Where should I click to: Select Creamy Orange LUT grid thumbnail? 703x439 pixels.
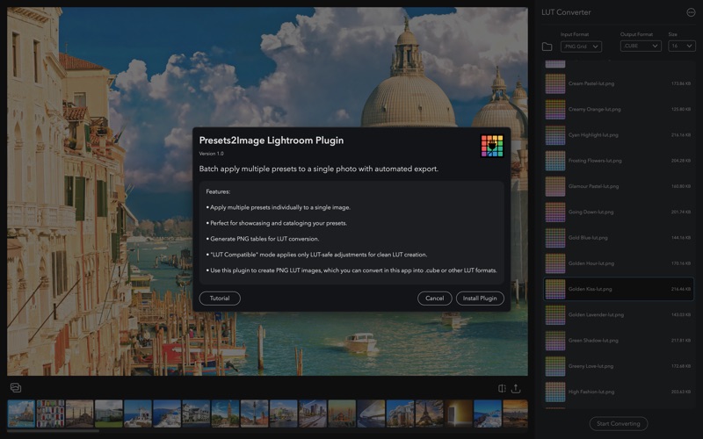pyautogui.click(x=555, y=109)
